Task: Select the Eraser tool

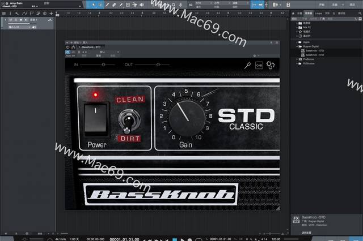Action: [x=114, y=5]
